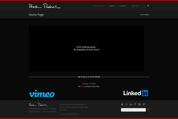Click the large LinkedIn logo
Image resolution: width=178 pixels, height=119 pixels.
tap(136, 93)
